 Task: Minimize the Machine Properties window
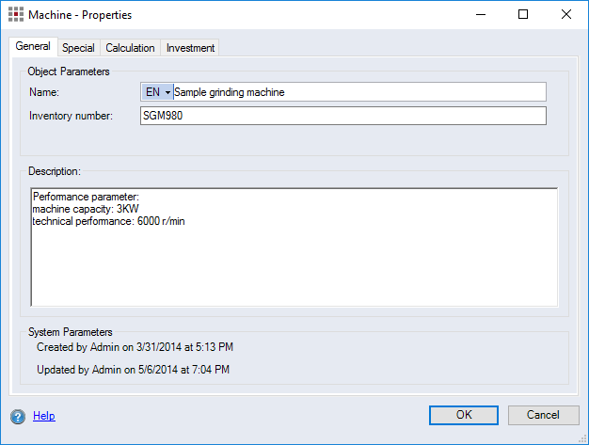coord(481,15)
